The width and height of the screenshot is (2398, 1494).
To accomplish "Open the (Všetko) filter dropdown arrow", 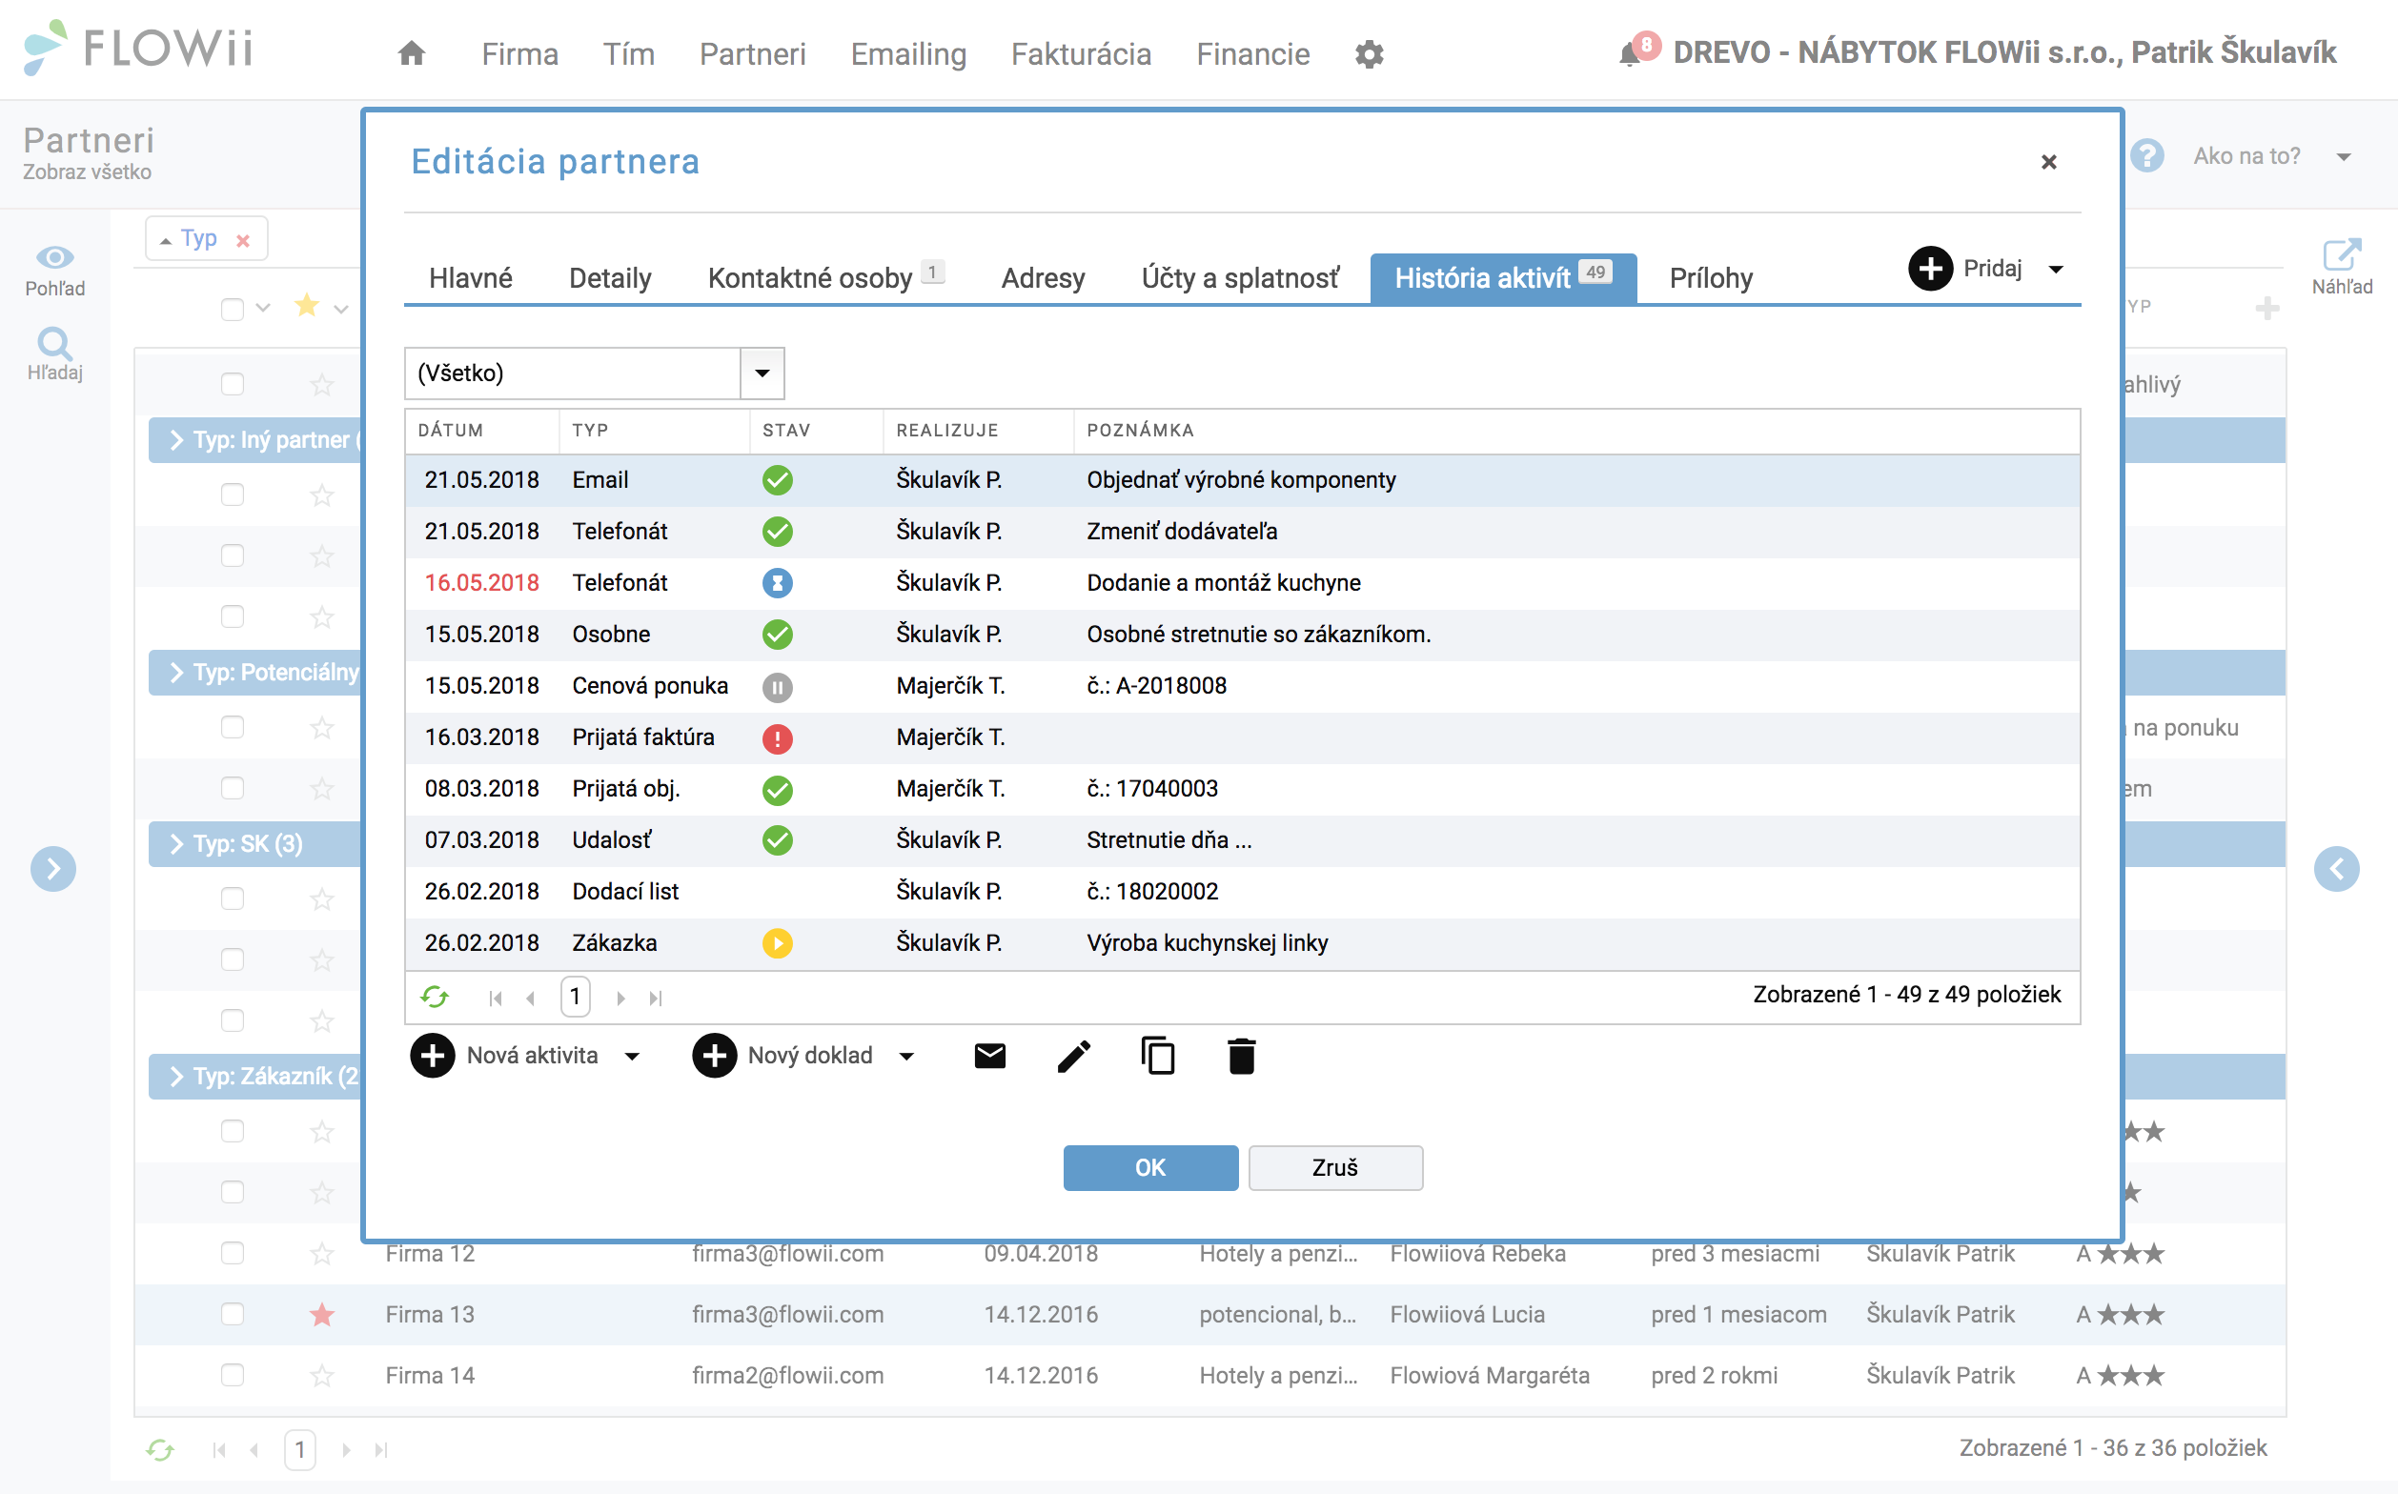I will pyautogui.click(x=762, y=373).
